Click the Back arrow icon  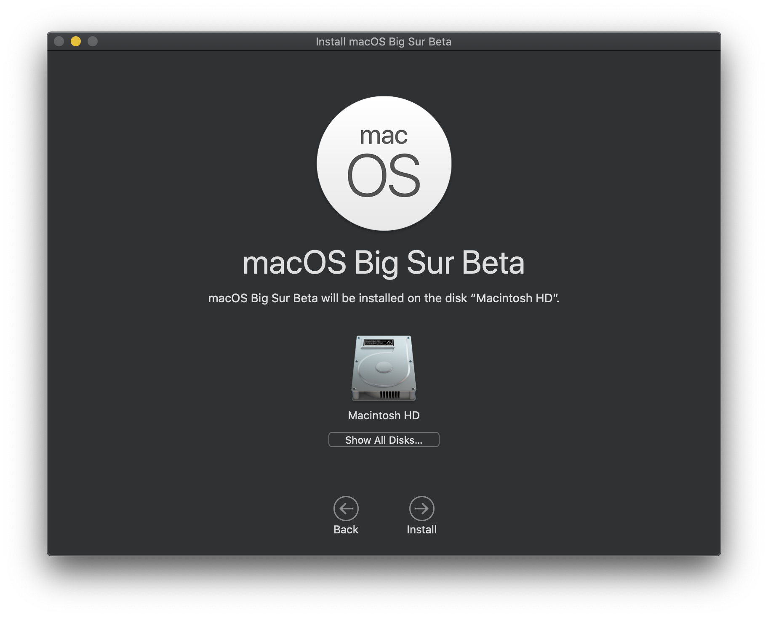pyautogui.click(x=346, y=509)
